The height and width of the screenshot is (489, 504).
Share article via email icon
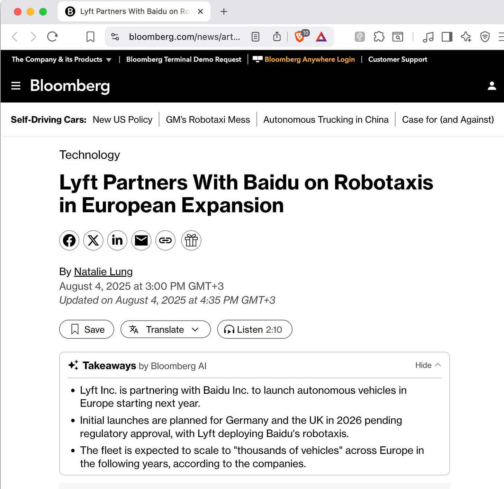141,240
